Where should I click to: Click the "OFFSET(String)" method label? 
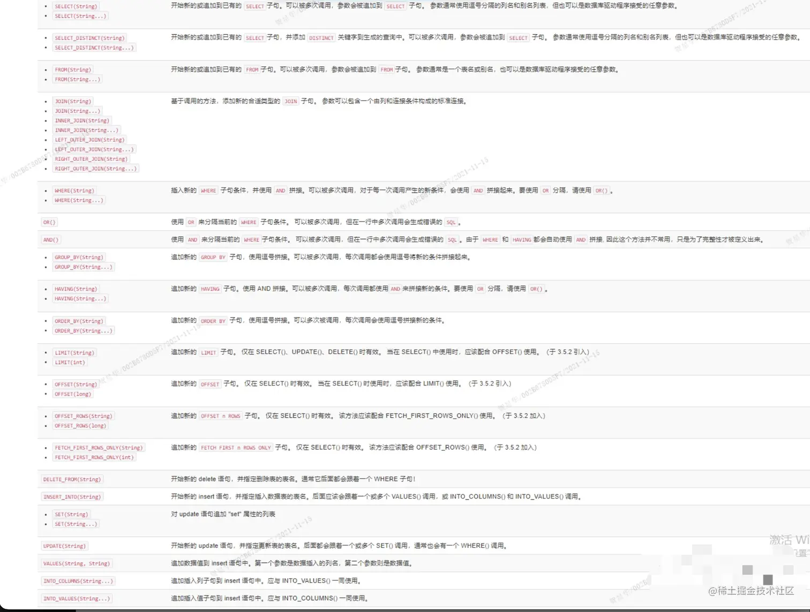tap(76, 384)
